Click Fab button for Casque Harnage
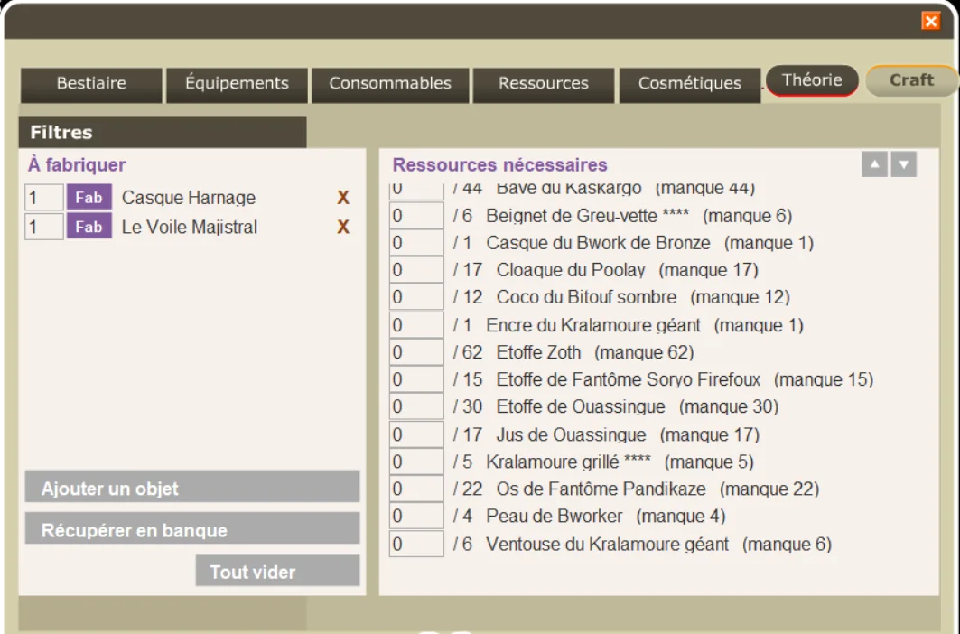Viewport: 960px width, 634px height. pos(89,197)
